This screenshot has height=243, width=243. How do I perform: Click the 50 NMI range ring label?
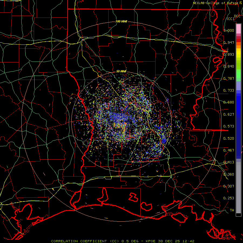121,72
